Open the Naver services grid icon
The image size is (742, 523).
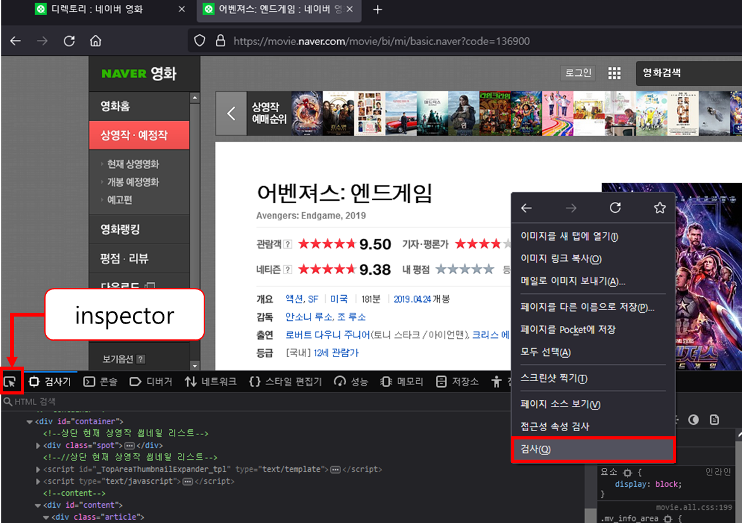pos(614,73)
